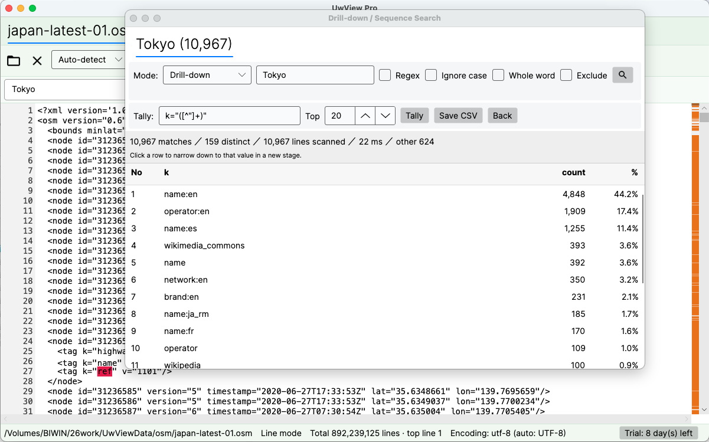This screenshot has height=442, width=709.
Task: Click the main editor scrollbar thumb
Action: [x=704, y=117]
